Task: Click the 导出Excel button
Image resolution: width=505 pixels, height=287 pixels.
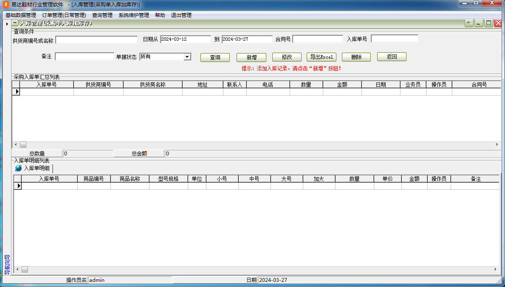Action: (321, 57)
